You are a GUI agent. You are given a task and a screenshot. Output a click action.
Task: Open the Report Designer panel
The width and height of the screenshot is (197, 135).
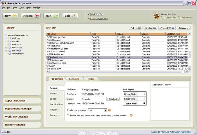tap(22, 101)
